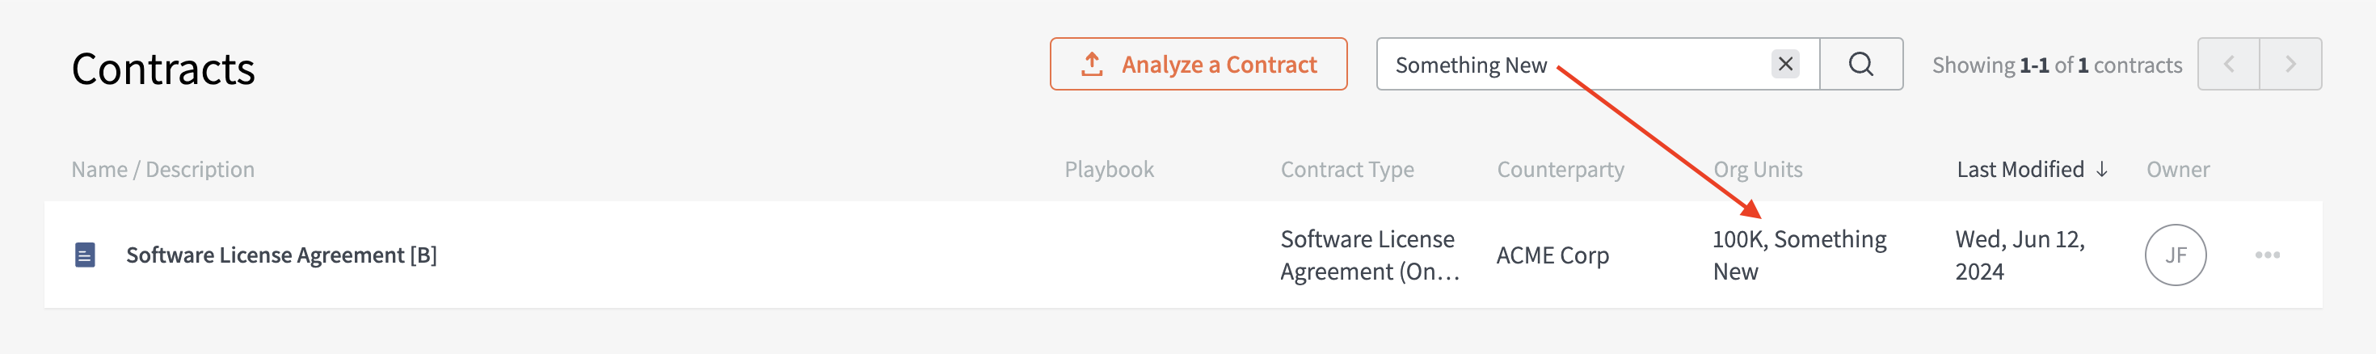2376x354 pixels.
Task: Go to previous page of contracts
Action: pos(2228,64)
